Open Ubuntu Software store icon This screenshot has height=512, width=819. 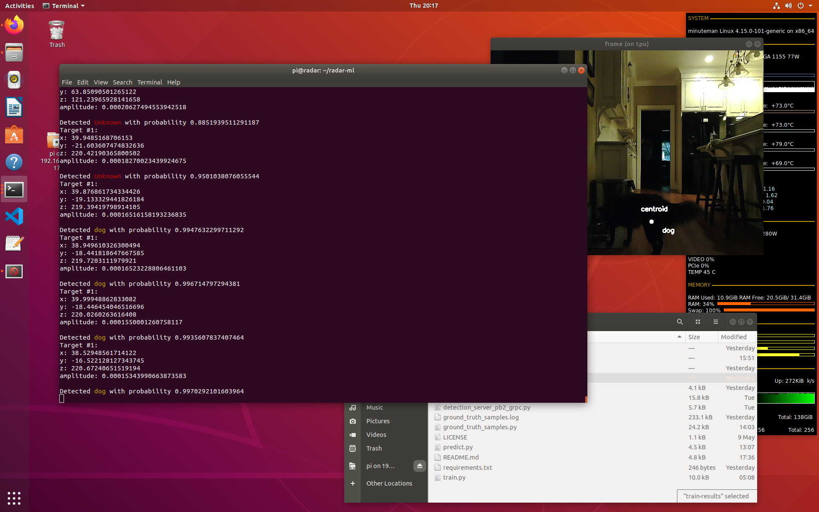[x=14, y=135]
